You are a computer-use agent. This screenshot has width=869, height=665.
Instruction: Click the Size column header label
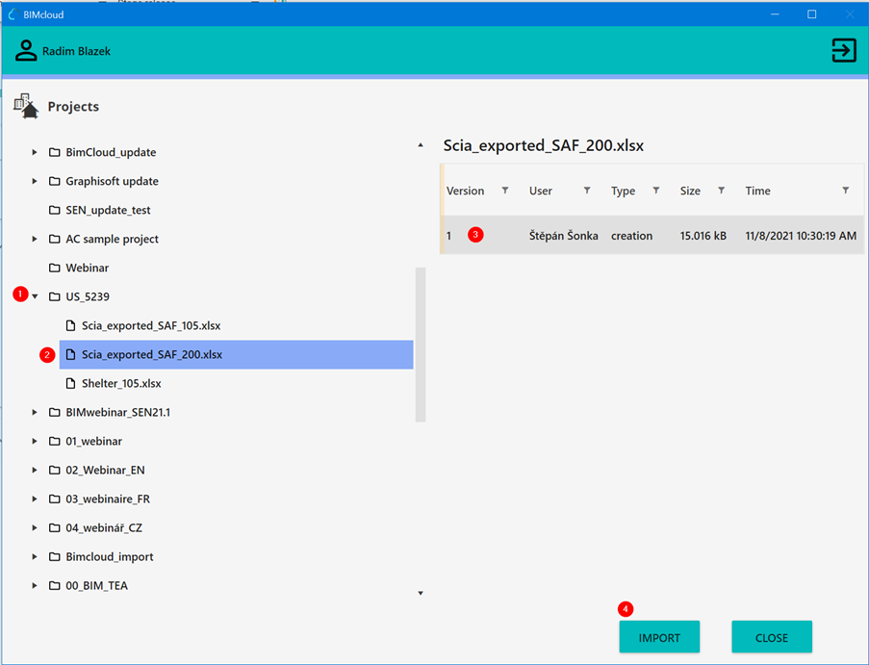[x=690, y=191]
